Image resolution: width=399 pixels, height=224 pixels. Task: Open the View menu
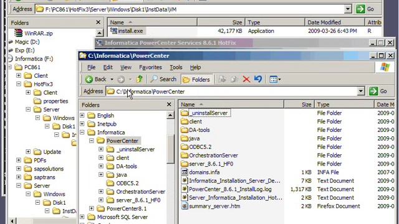click(x=126, y=67)
